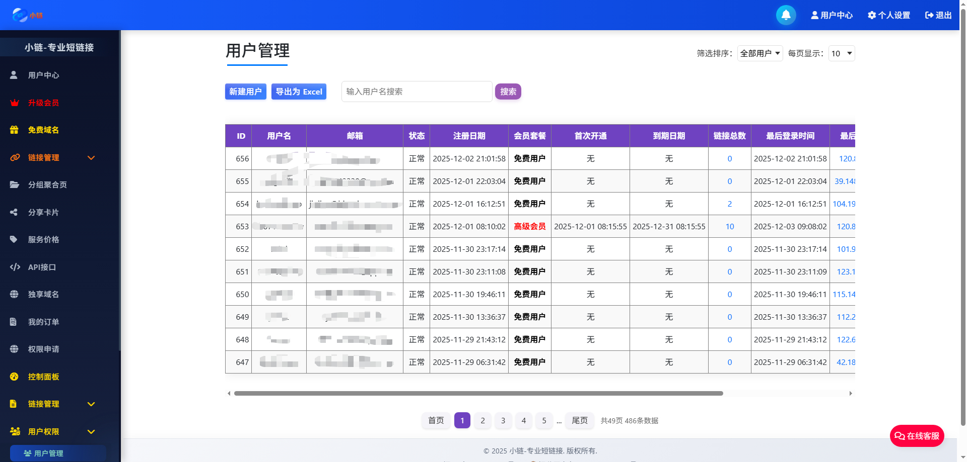Click the link count 10 for user 653
Image resolution: width=967 pixels, height=462 pixels.
coord(729,226)
